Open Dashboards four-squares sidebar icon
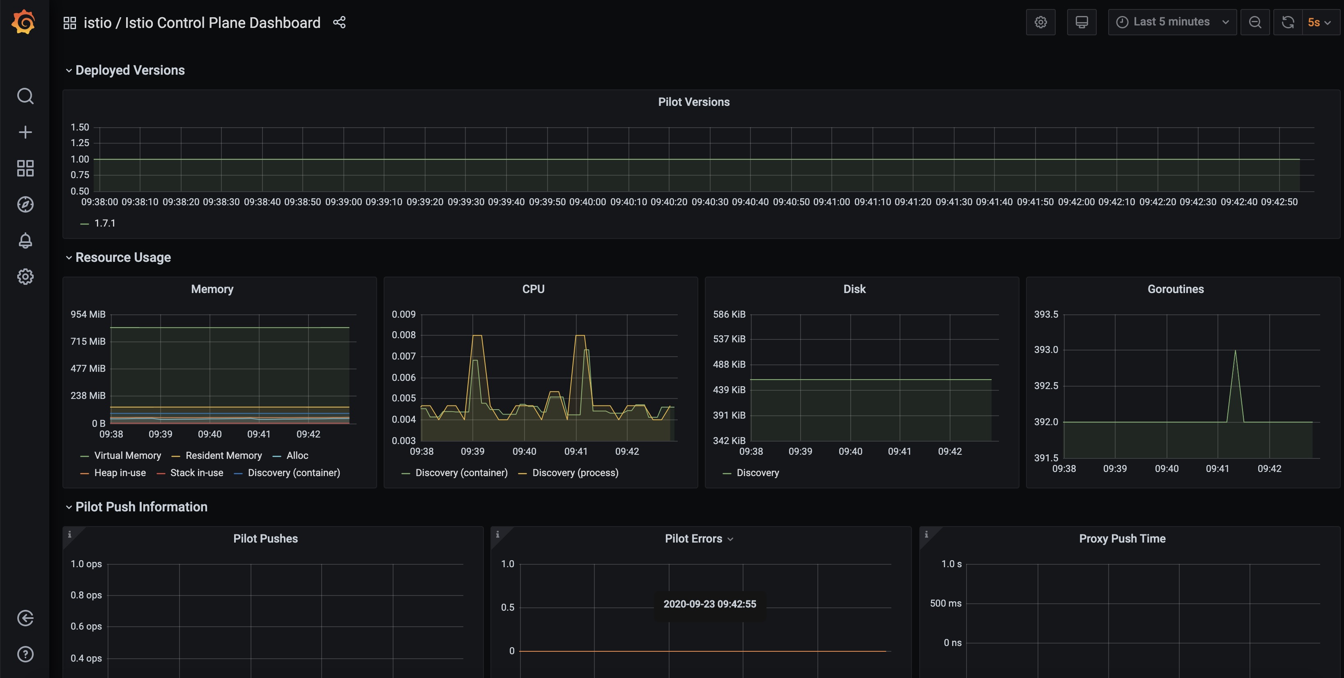1344x678 pixels. [25, 168]
